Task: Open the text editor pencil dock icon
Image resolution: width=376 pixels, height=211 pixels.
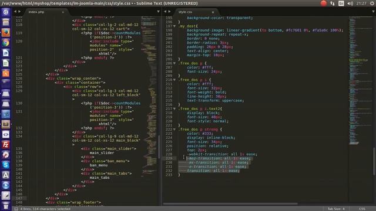Action: click(5, 196)
